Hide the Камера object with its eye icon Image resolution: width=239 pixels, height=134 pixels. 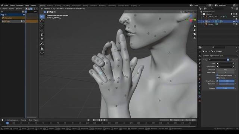(234, 24)
